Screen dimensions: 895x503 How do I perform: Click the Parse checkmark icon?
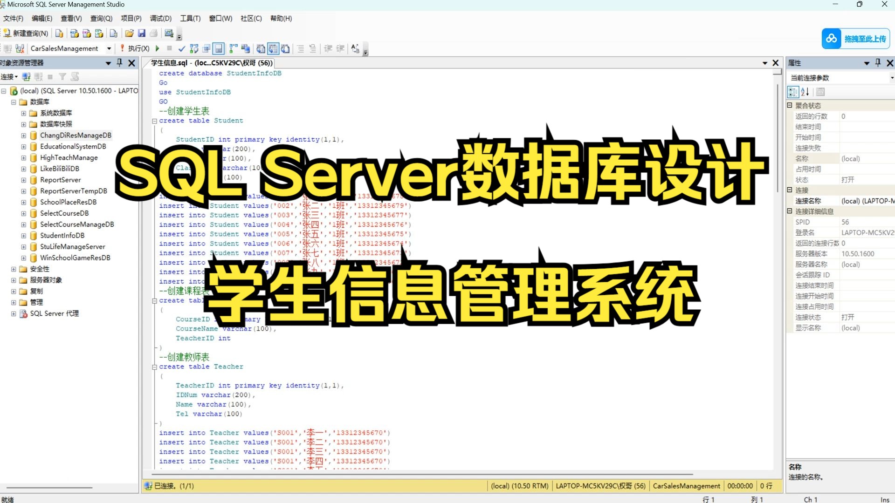[182, 48]
